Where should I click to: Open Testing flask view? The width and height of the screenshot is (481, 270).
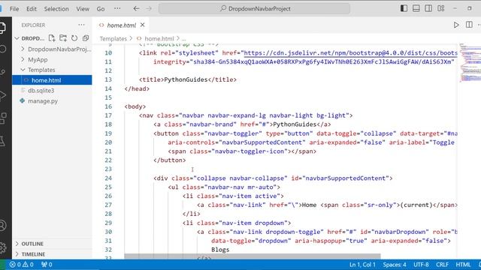pyautogui.click(x=2, y=141)
